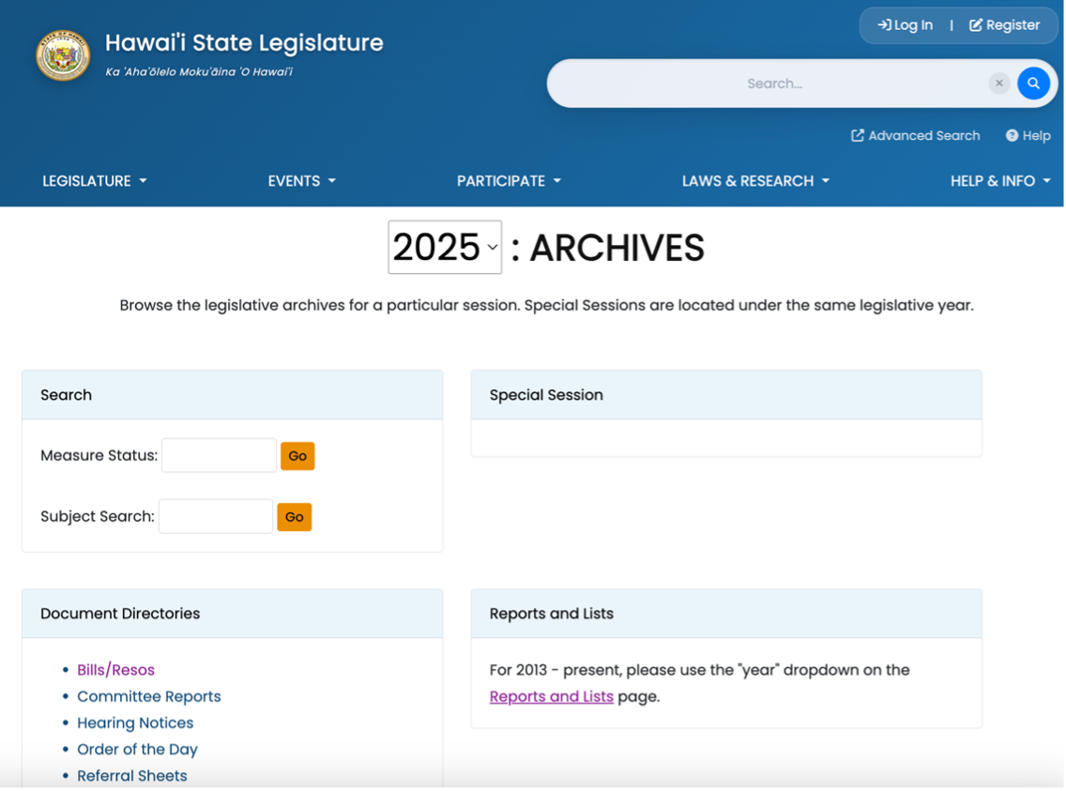Click the LEGISLATURE menu caret arrow
Viewport: 1066px width, 791px height.
[x=143, y=181]
